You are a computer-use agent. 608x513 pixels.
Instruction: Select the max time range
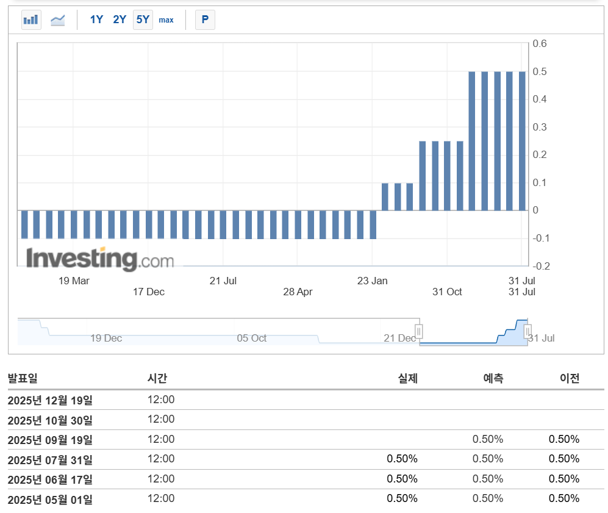click(166, 20)
